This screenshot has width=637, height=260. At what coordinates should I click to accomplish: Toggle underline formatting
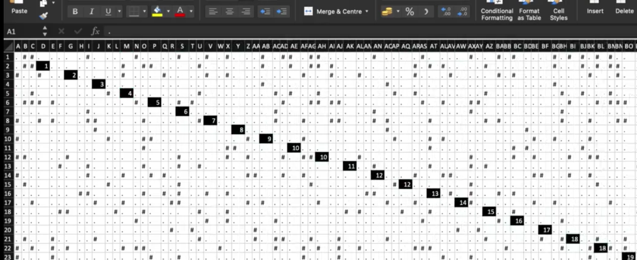point(108,11)
